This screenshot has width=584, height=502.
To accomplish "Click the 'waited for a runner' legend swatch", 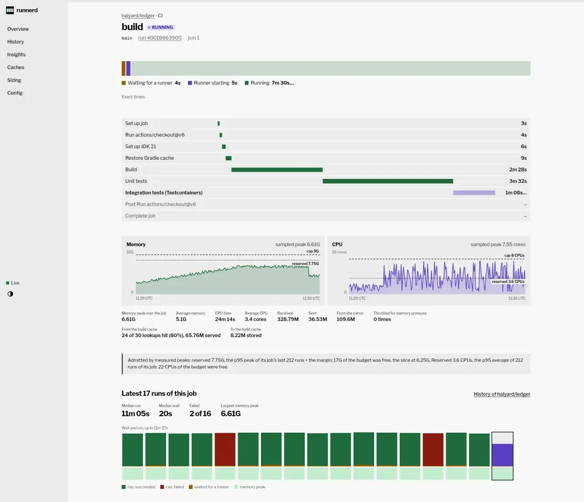I will coord(191,487).
